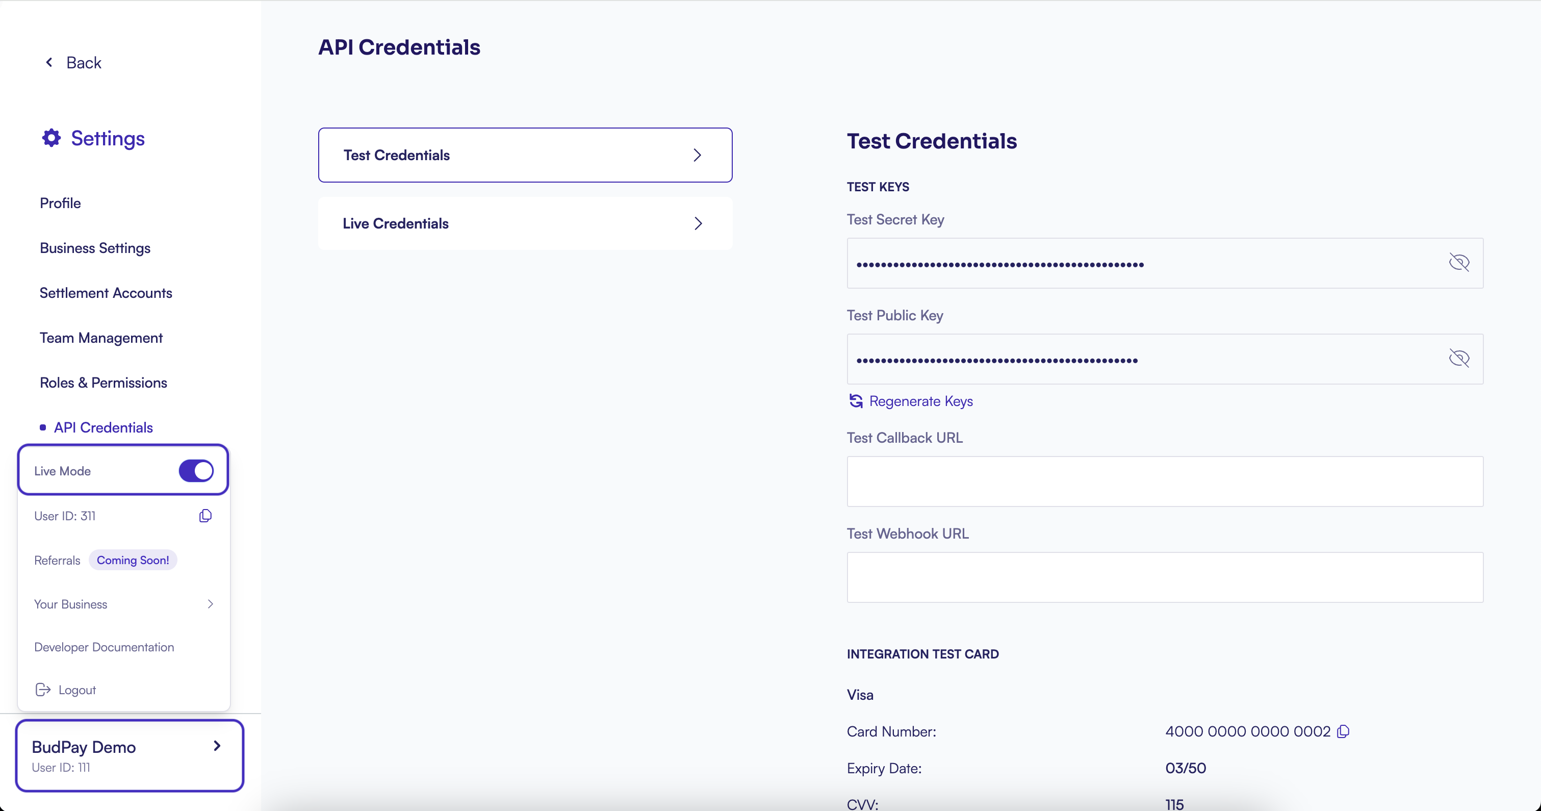
Task: Click inside the Test Webhook URL field
Action: (1165, 576)
